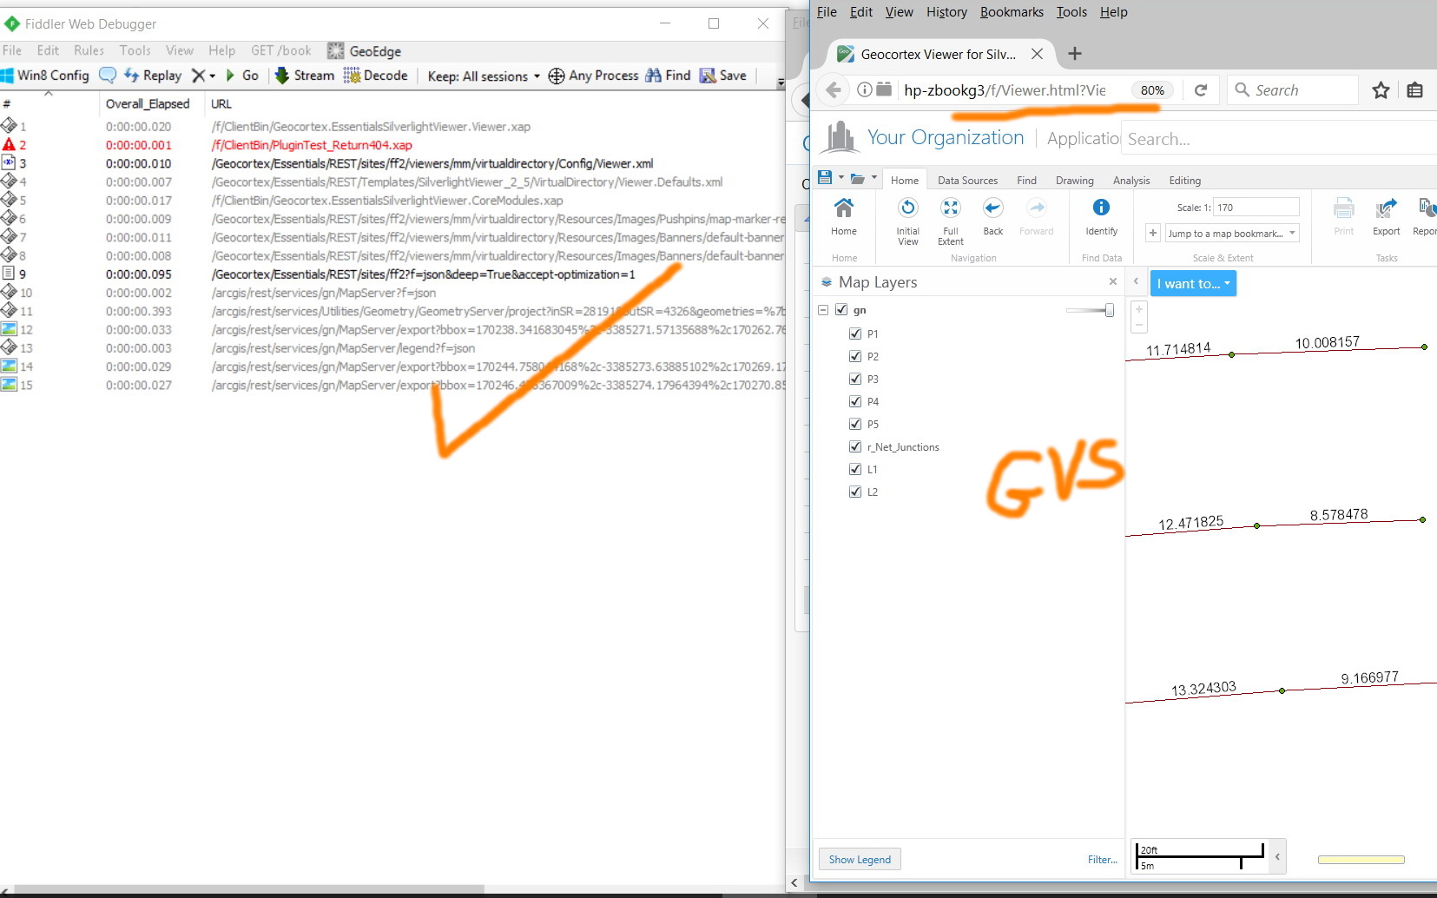Open the save project dropdown arrow
1437x898 pixels.
tap(840, 177)
